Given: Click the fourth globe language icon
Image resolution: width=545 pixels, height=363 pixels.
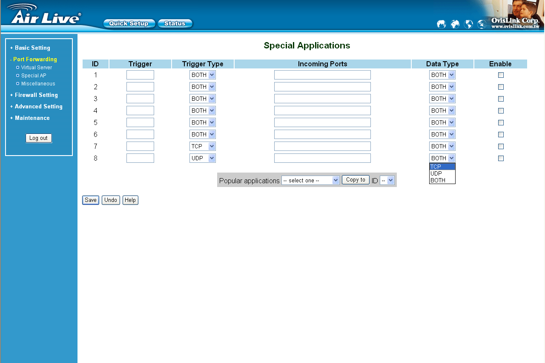Looking at the screenshot, I should [482, 24].
